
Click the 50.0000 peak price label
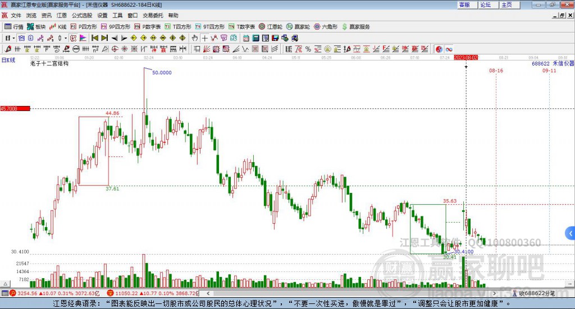[162, 72]
